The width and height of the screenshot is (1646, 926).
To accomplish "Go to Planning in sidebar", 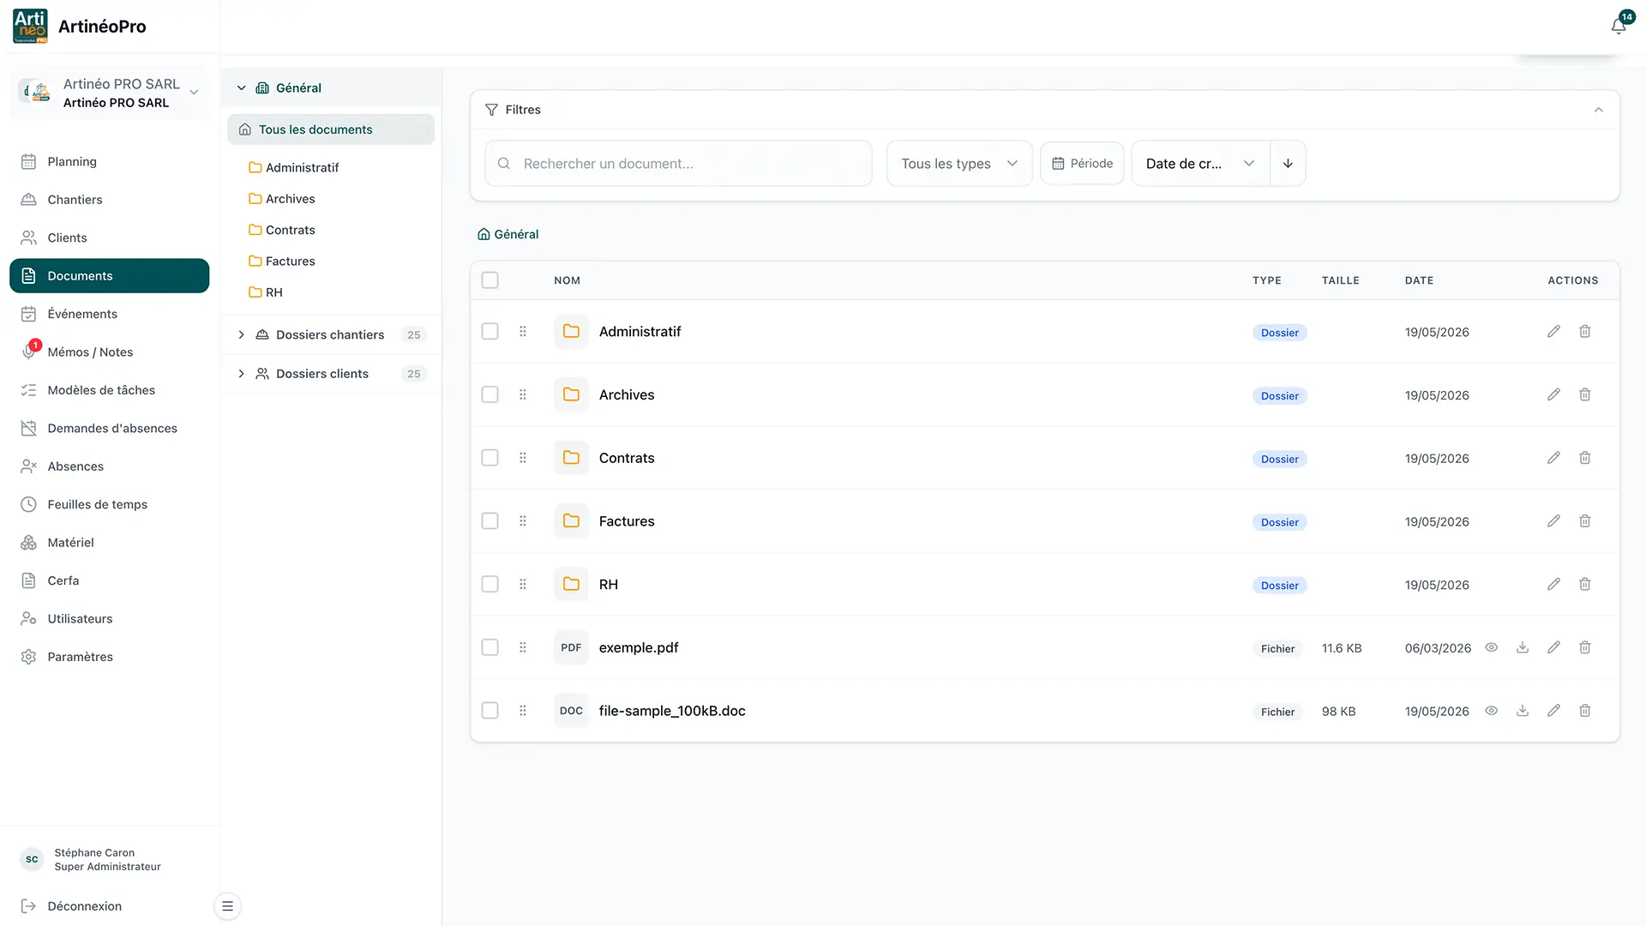I will [x=110, y=161].
